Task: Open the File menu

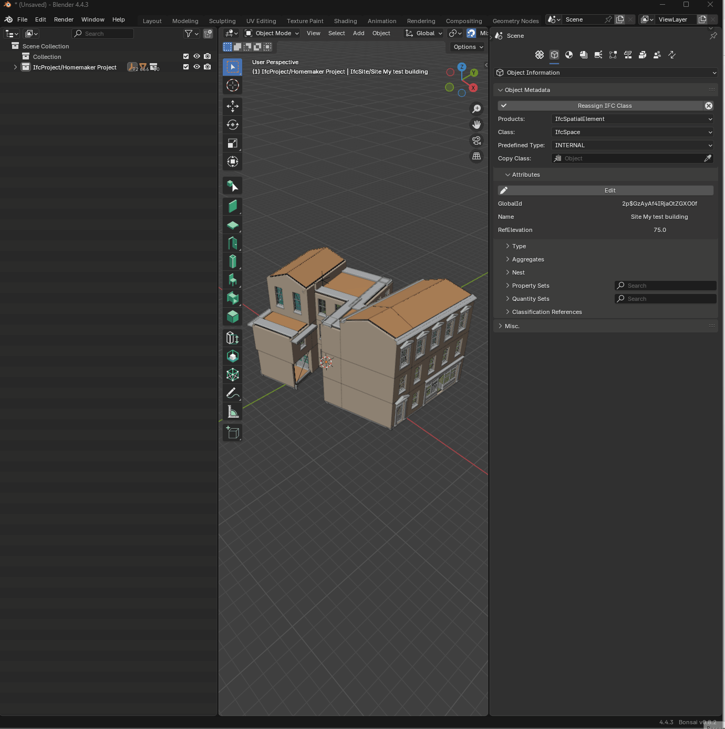Action: click(x=23, y=19)
